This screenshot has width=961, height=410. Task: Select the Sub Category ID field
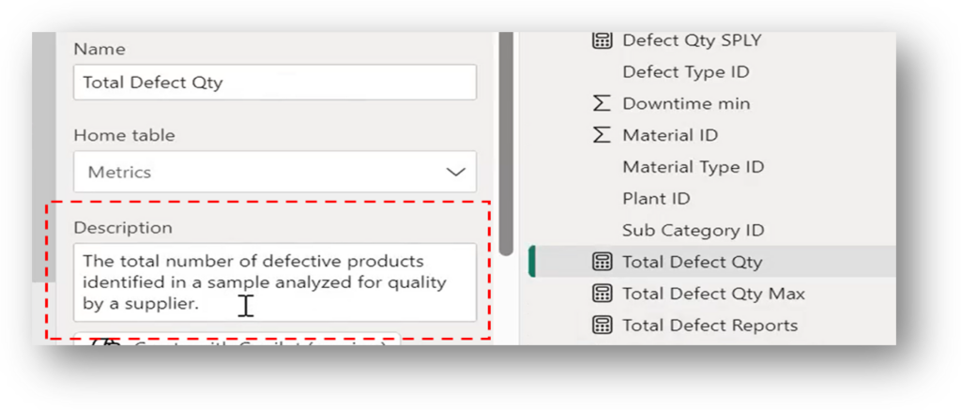pyautogui.click(x=694, y=231)
